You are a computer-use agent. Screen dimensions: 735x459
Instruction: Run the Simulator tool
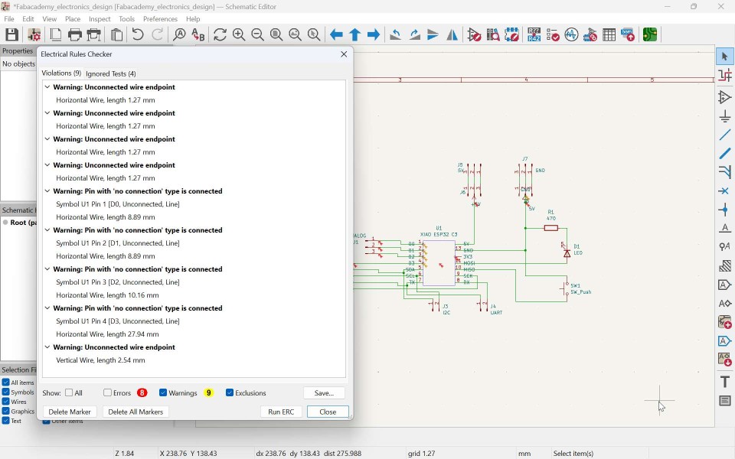572,34
